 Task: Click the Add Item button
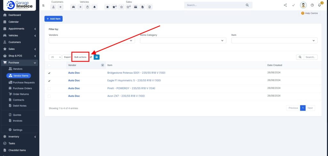pos(53,19)
